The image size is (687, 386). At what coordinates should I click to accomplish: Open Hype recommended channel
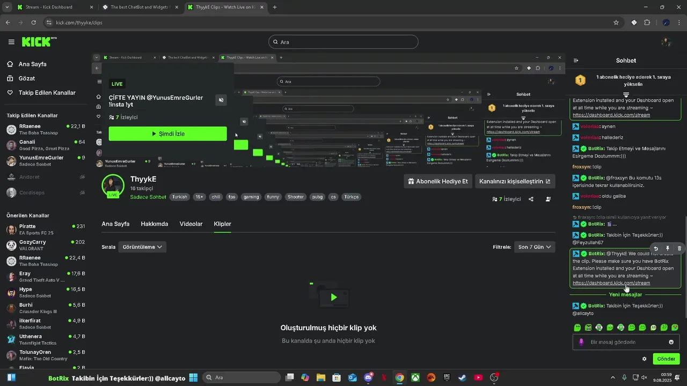pyautogui.click(x=46, y=292)
